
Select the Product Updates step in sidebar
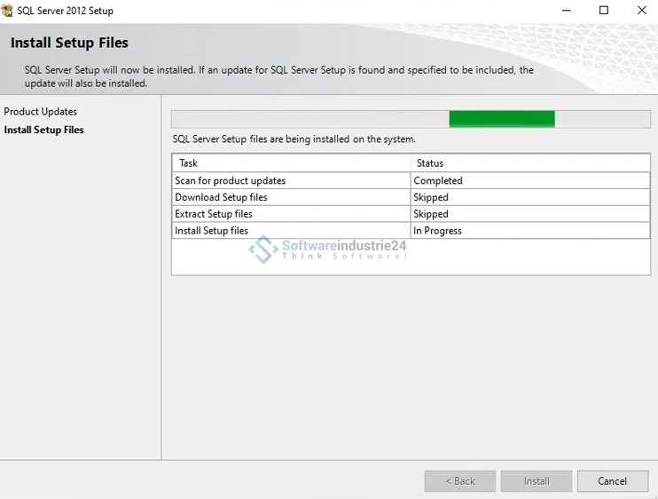(x=41, y=112)
